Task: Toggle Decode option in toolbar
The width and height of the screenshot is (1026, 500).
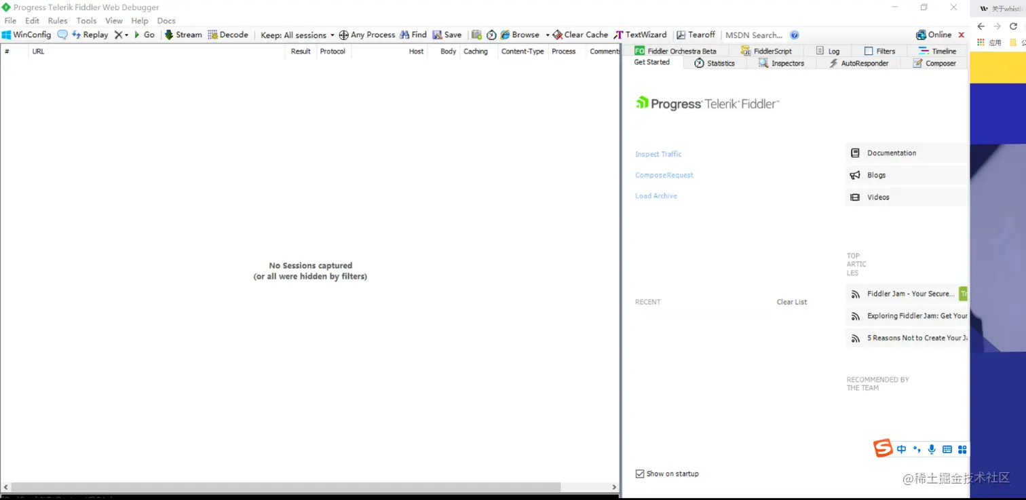Action: 228,35
